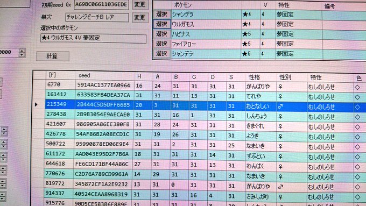The width and height of the screenshot is (366, 206).
Task: Select frame 644618 cell
Action: (59, 164)
